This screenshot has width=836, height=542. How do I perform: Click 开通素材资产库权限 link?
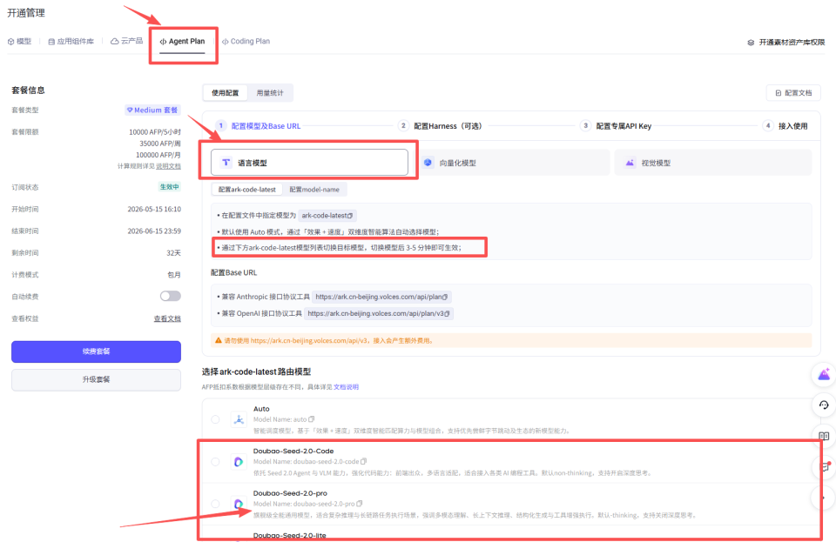(792, 42)
